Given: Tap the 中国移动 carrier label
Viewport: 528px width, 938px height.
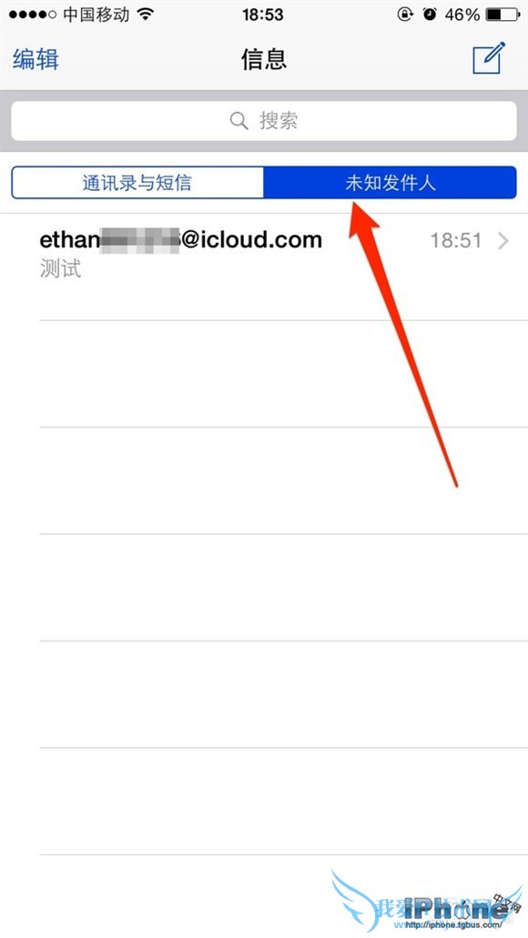Looking at the screenshot, I should click(96, 15).
